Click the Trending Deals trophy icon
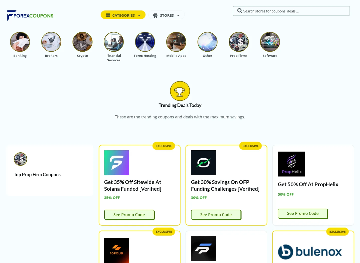This screenshot has width=360, height=263. (x=180, y=91)
